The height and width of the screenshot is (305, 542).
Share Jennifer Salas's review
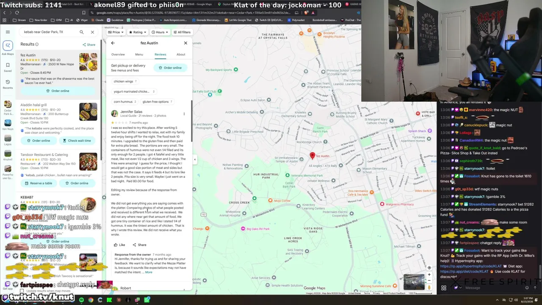click(139, 245)
